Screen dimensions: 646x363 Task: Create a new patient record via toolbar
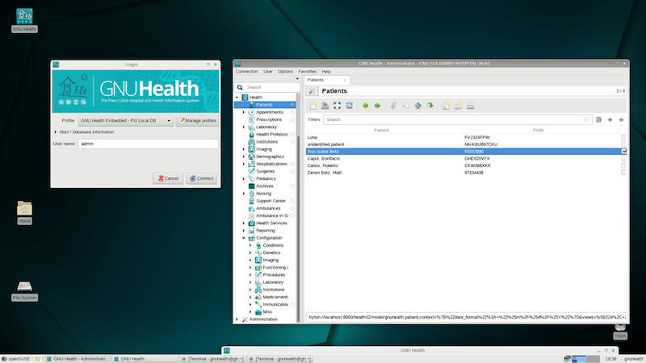pyautogui.click(x=313, y=106)
